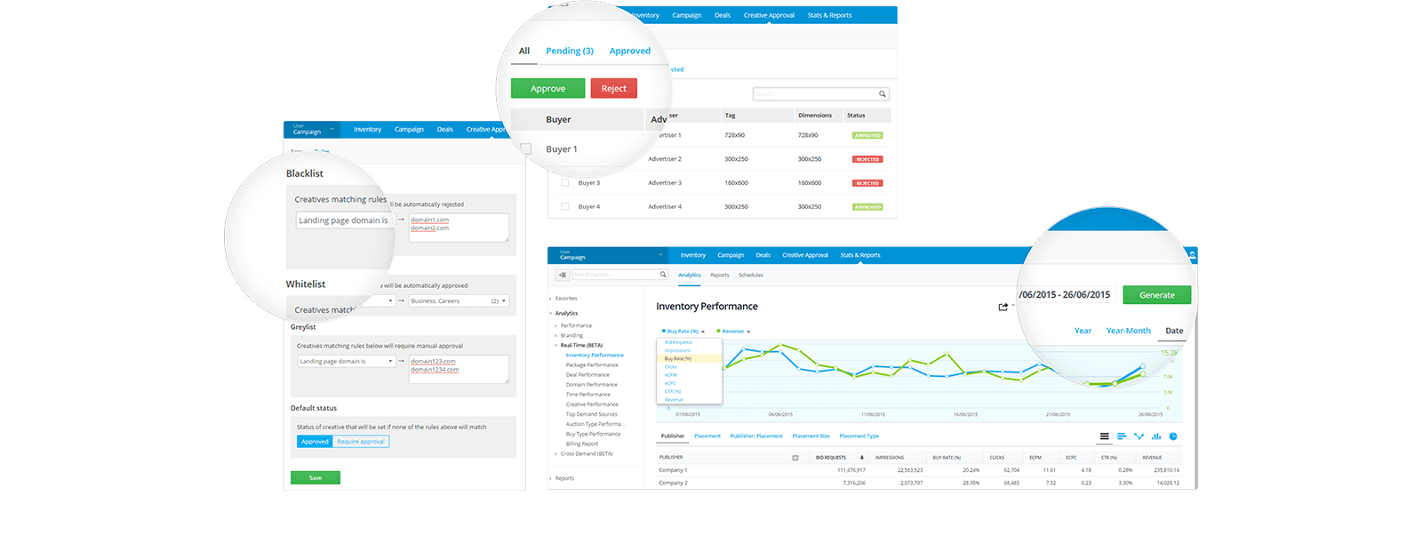Click the green Generate button

pyautogui.click(x=1157, y=295)
